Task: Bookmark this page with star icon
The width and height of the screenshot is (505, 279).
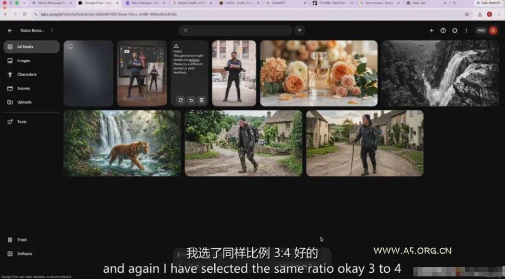Action: (x=467, y=14)
